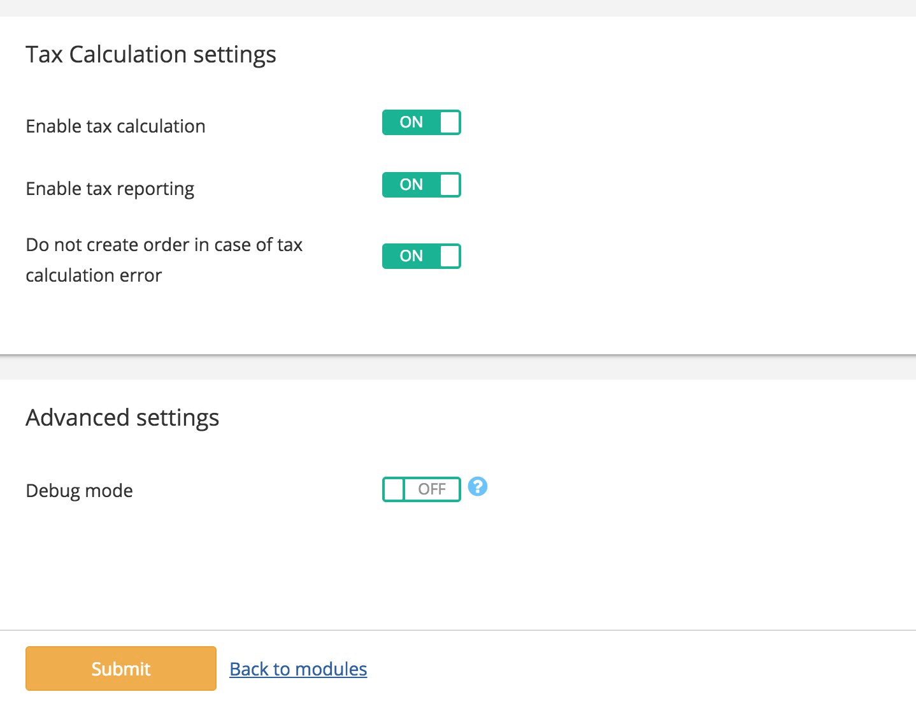Viewport: 916px width, 715px height.
Task: Click the Debug mode label
Action: (x=79, y=490)
